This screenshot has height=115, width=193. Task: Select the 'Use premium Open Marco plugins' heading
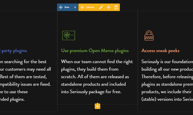point(95,51)
